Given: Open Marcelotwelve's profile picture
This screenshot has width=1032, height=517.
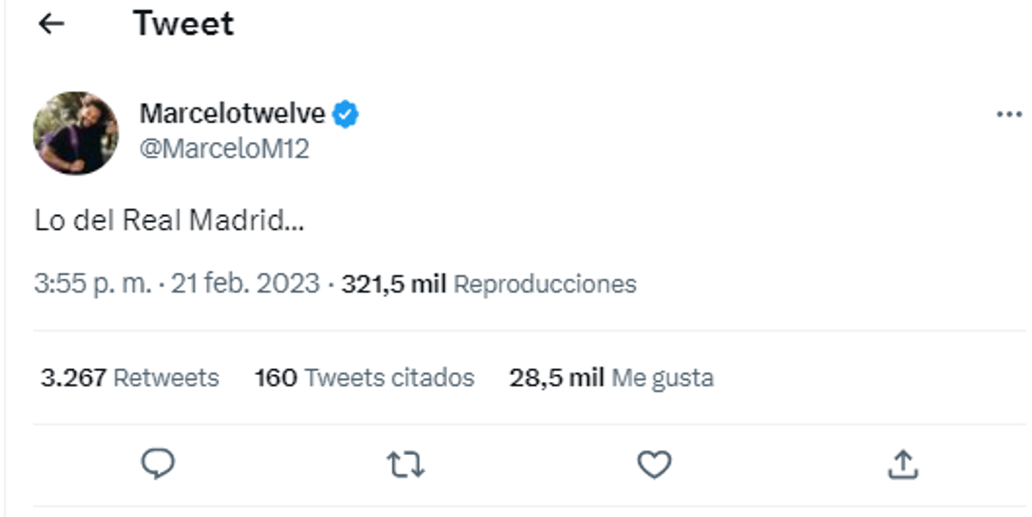Looking at the screenshot, I should [x=76, y=133].
